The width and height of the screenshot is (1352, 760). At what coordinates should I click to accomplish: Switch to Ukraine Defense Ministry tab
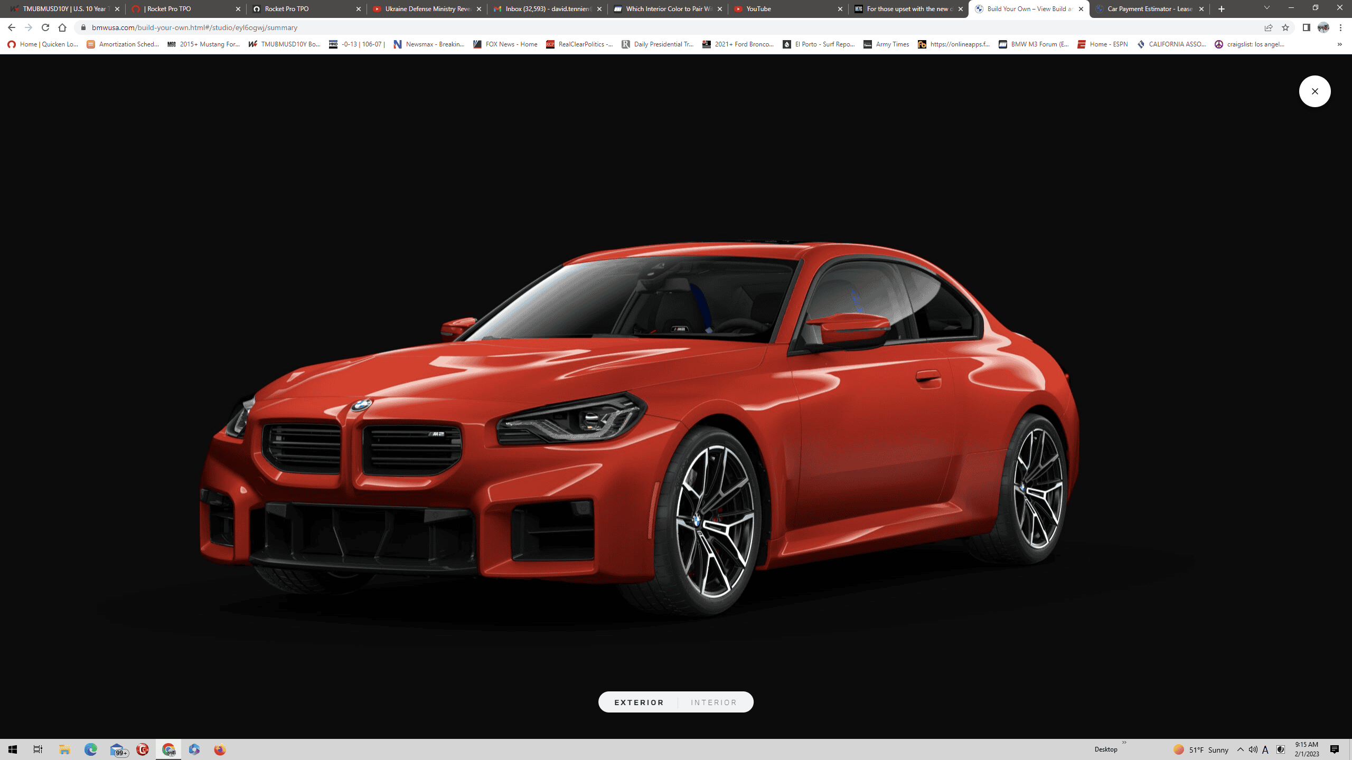point(427,9)
